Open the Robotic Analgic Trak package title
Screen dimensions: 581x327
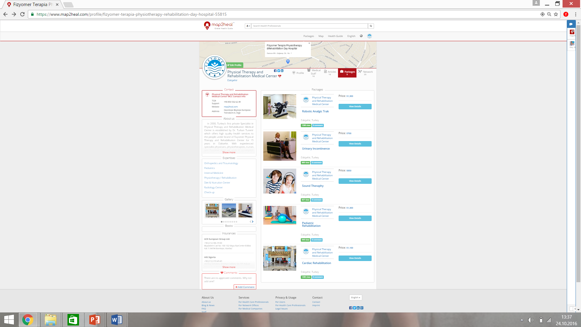point(315,111)
